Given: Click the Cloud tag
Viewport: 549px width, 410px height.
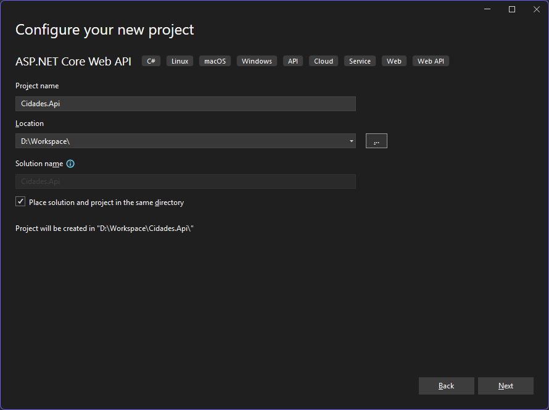Looking at the screenshot, I should (x=323, y=61).
